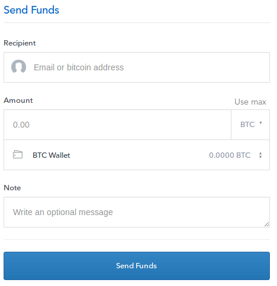
Task: Focus the 0.00 amount input field
Action: coord(117,125)
